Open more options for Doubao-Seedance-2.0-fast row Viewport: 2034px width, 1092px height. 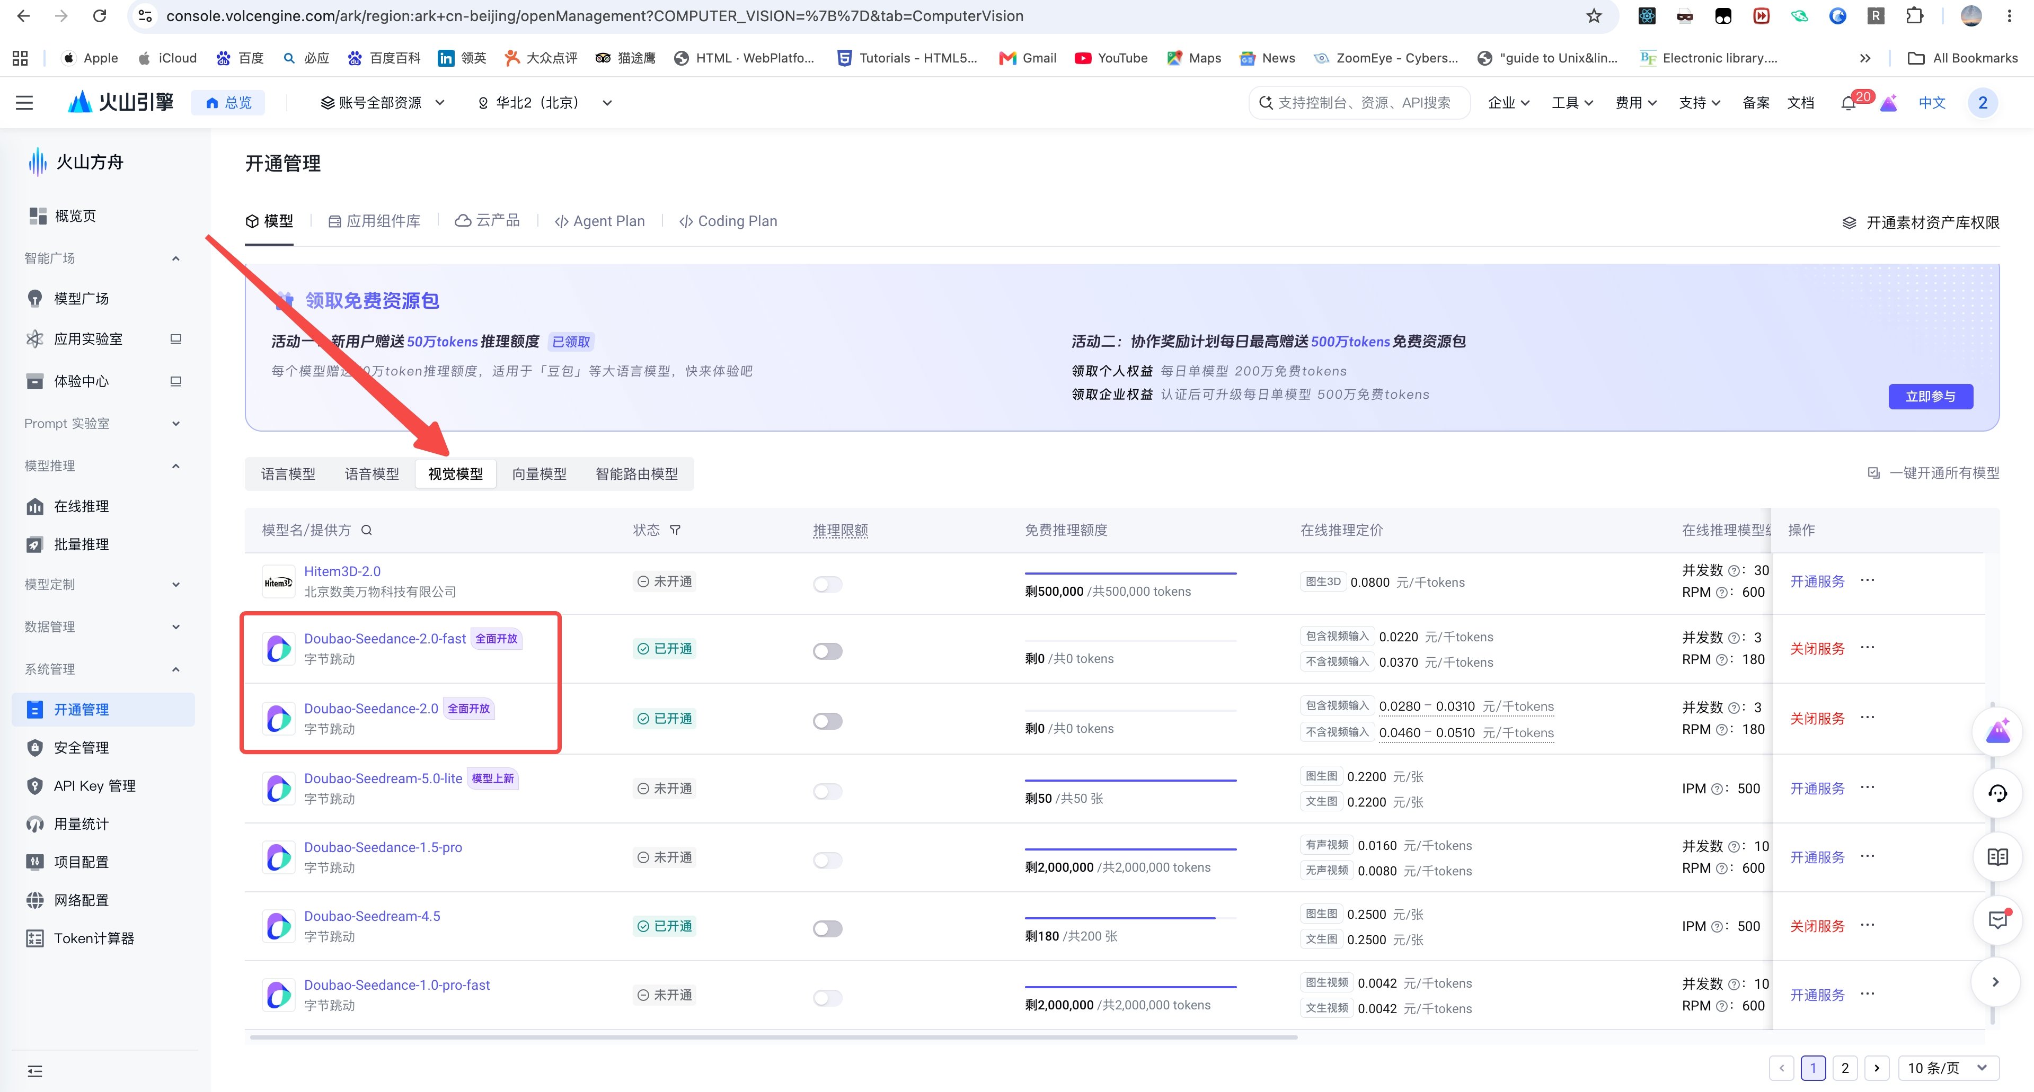pyautogui.click(x=1868, y=647)
